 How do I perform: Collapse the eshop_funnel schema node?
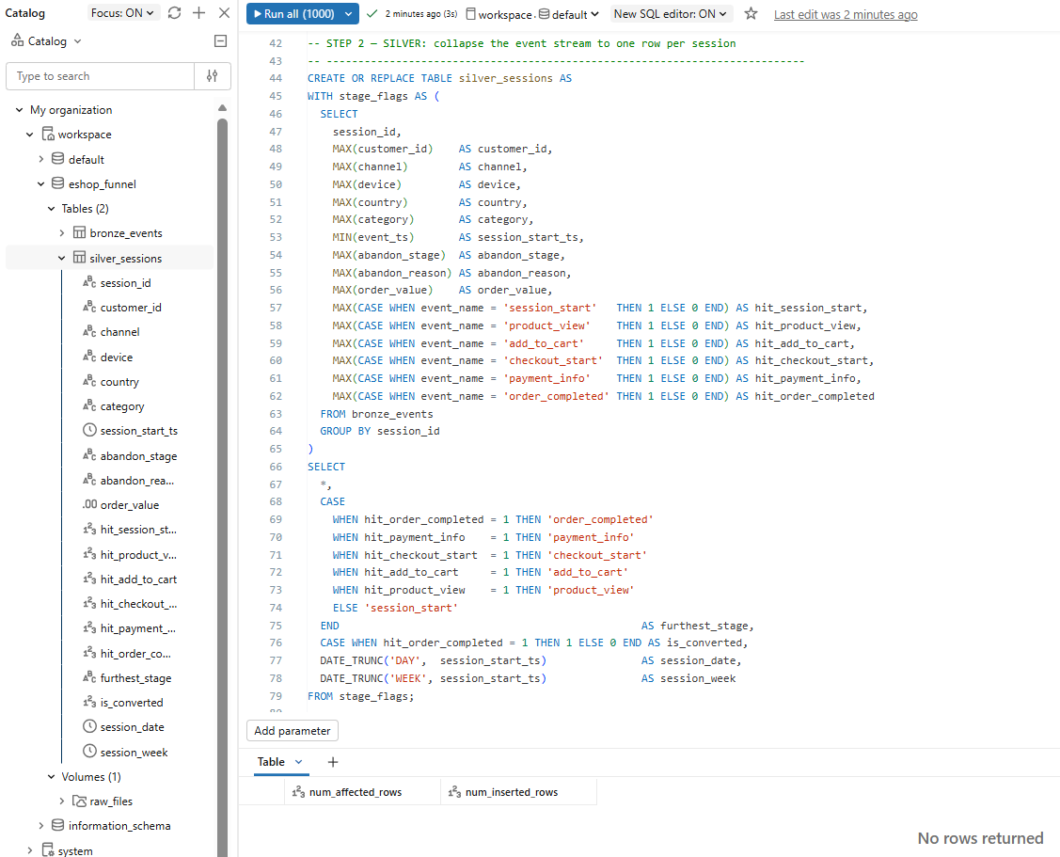pyautogui.click(x=40, y=184)
